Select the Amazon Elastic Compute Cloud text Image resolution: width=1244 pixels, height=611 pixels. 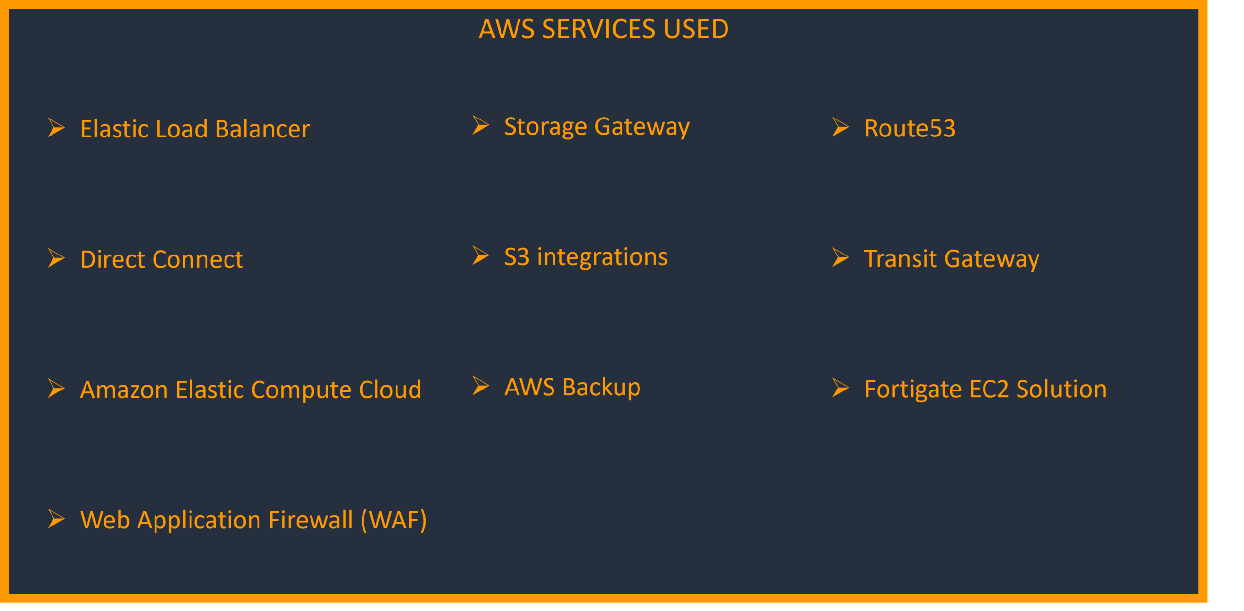click(x=250, y=390)
